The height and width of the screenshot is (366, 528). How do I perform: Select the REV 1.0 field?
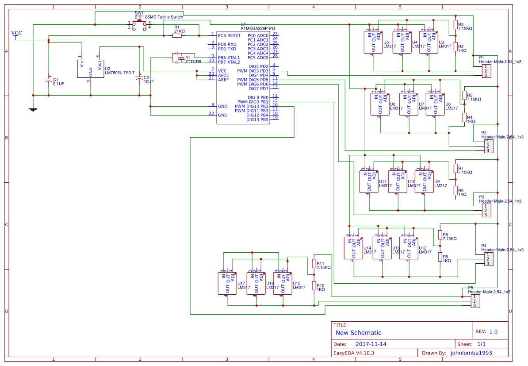pos(487,331)
